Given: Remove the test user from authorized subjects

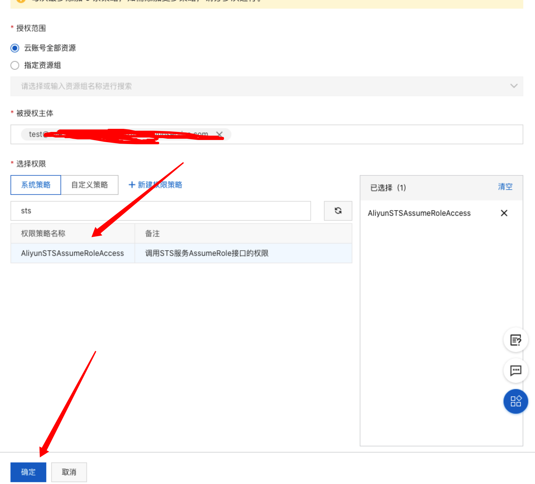Looking at the screenshot, I should (219, 134).
